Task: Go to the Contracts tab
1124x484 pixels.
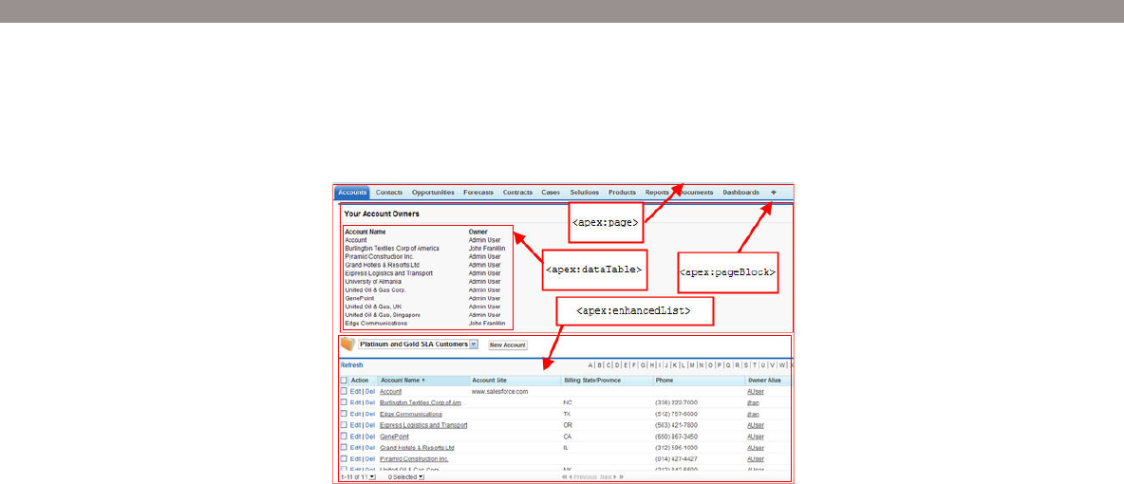Action: click(x=517, y=192)
